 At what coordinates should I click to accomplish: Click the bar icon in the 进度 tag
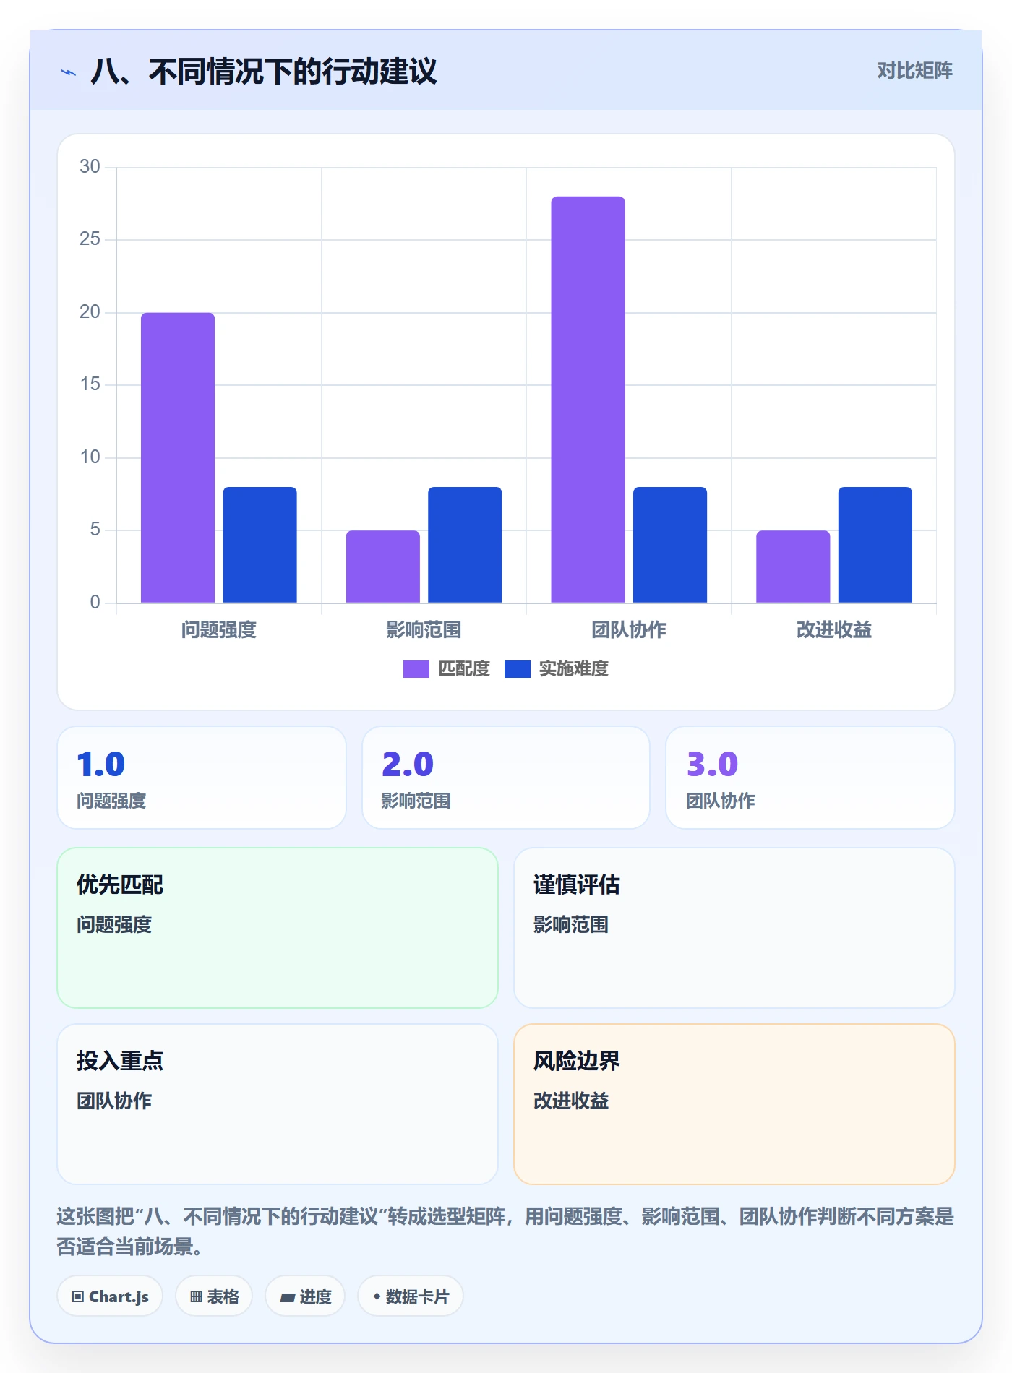pyautogui.click(x=288, y=1298)
